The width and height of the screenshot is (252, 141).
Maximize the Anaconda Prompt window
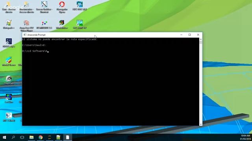point(190,35)
